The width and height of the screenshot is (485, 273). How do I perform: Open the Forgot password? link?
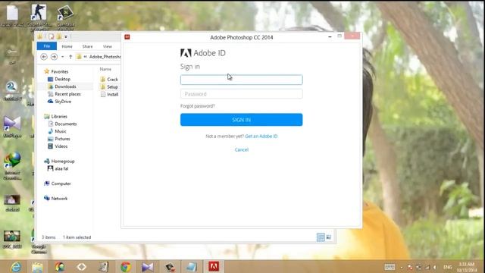click(x=197, y=106)
